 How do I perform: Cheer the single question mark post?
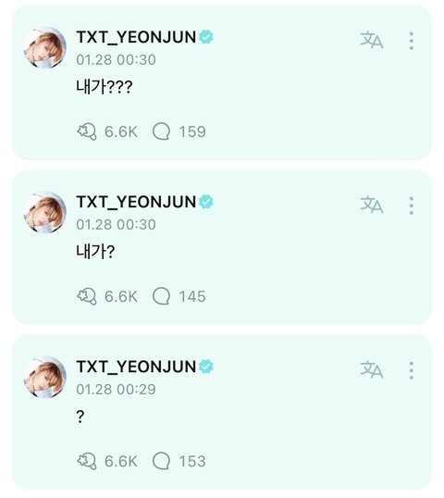pyautogui.click(x=87, y=461)
